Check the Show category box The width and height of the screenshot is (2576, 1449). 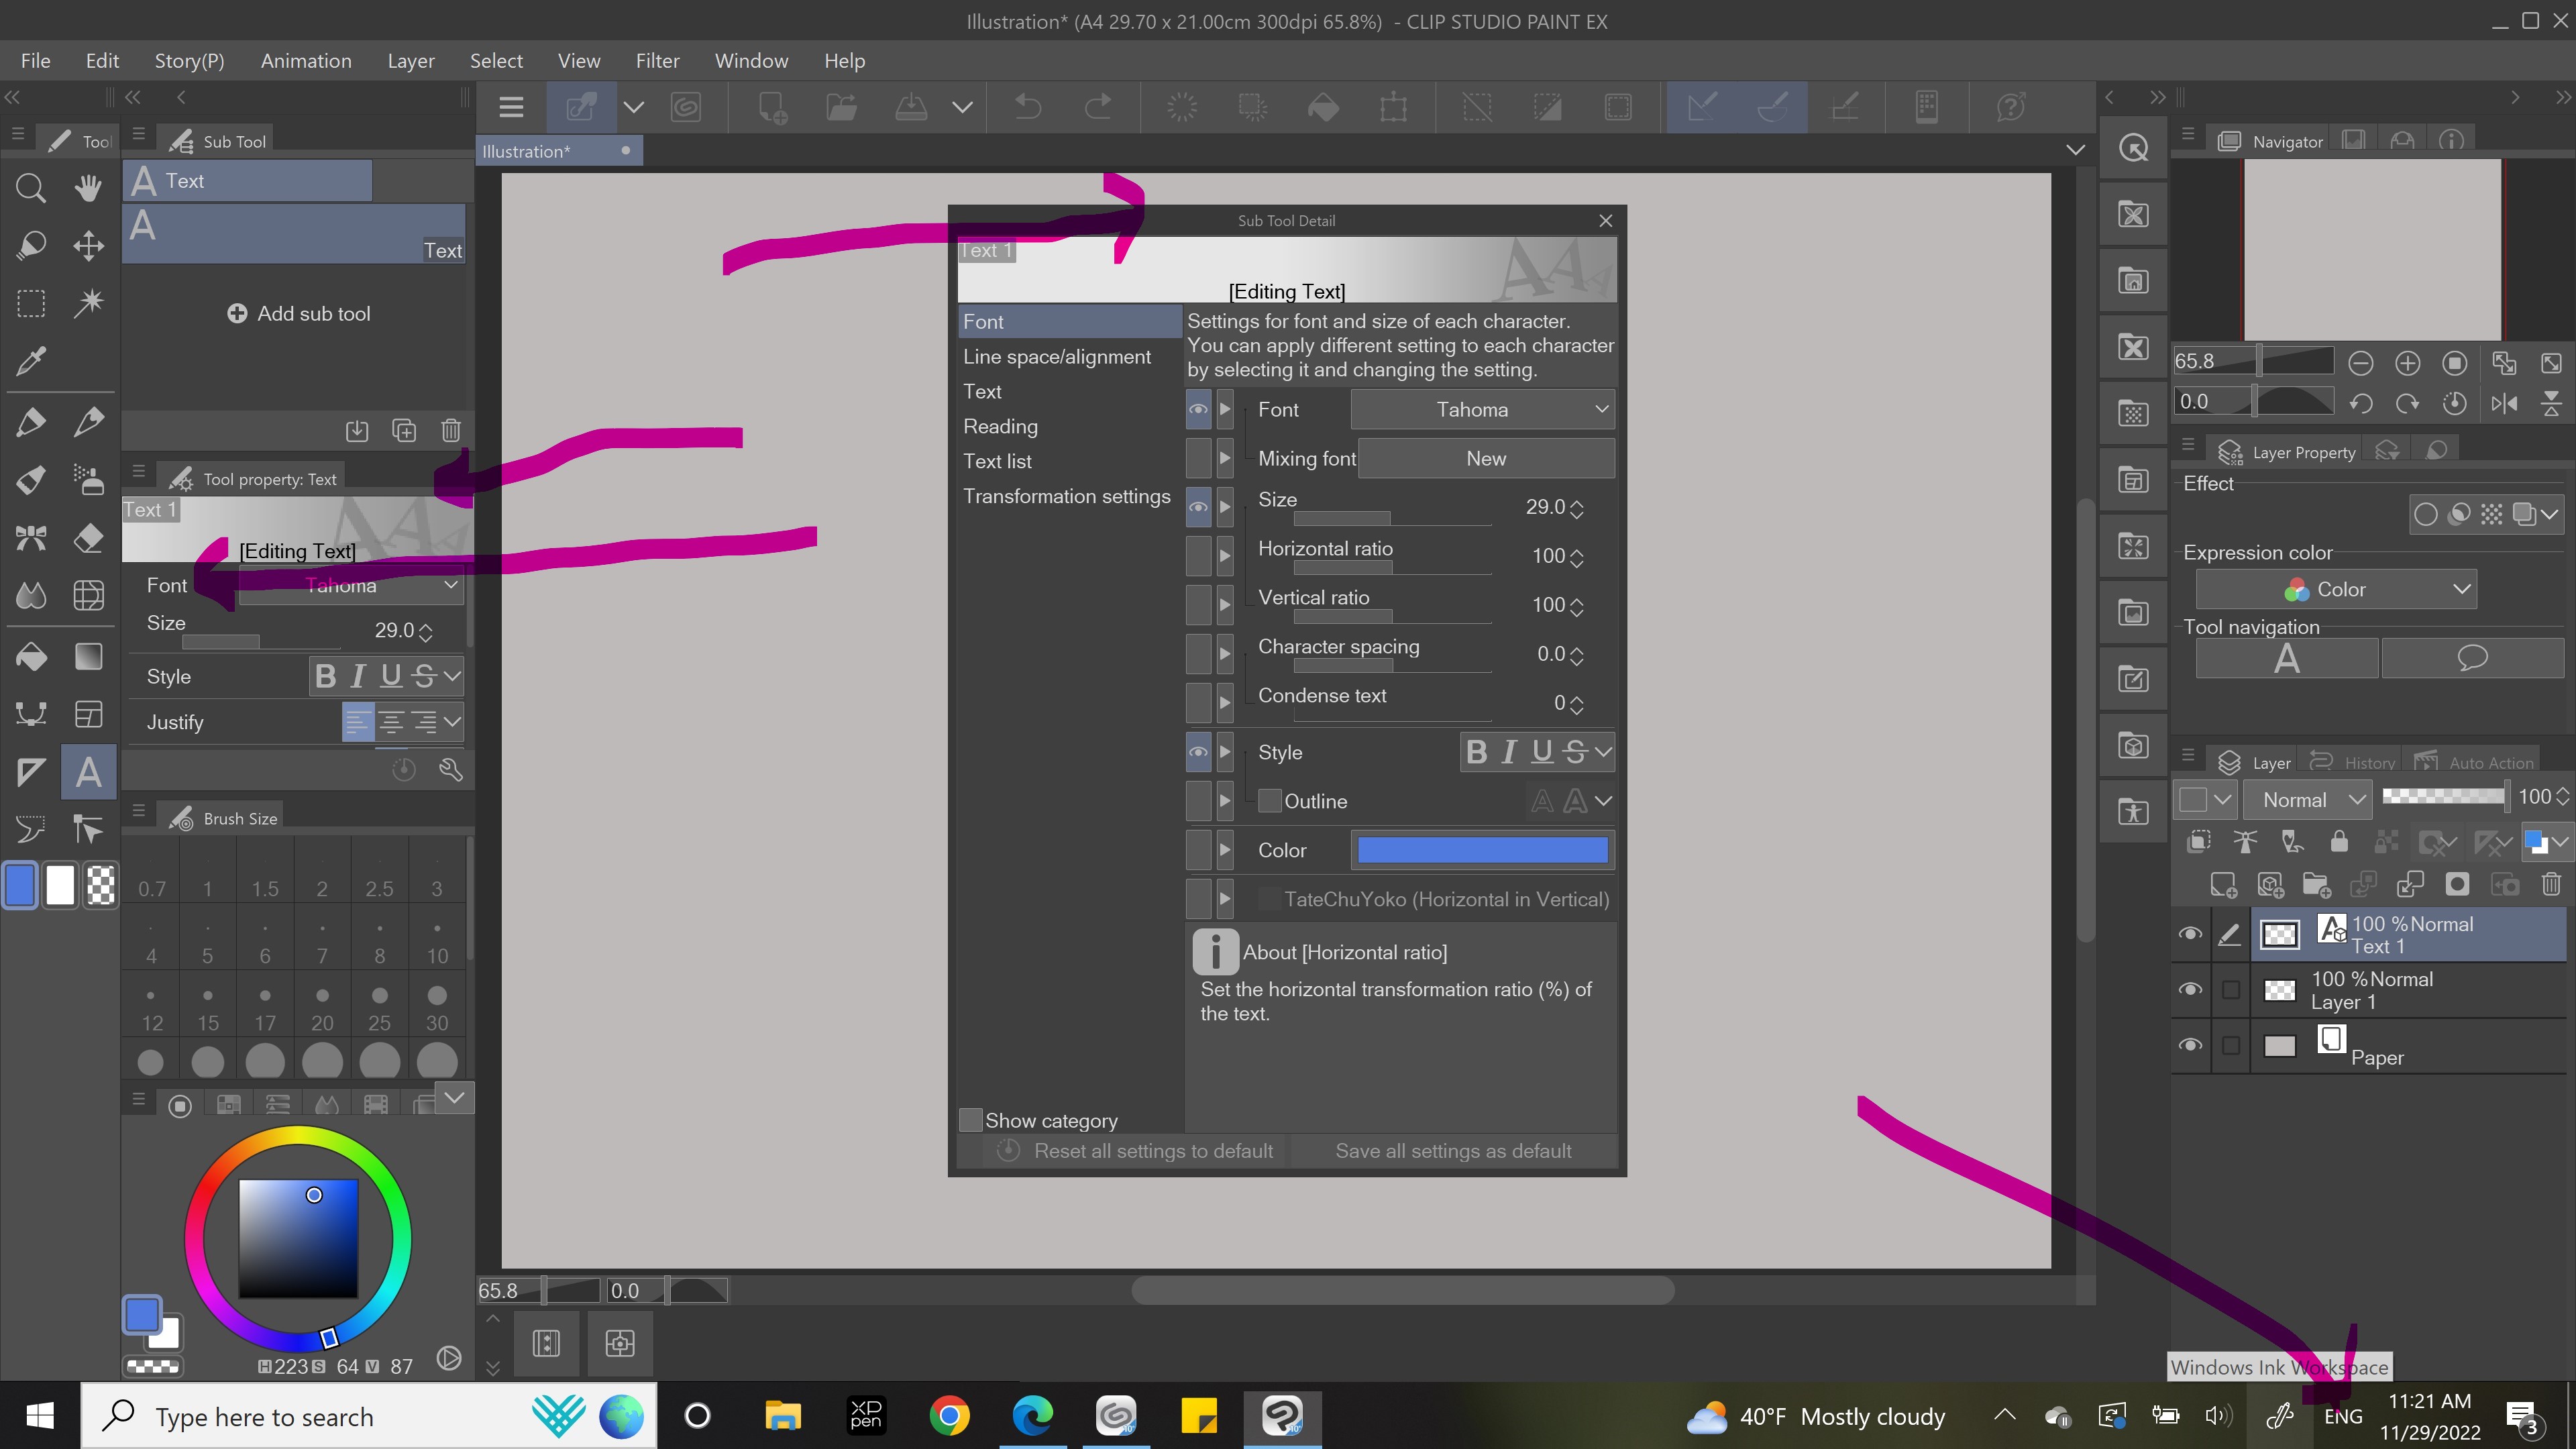click(x=970, y=1120)
